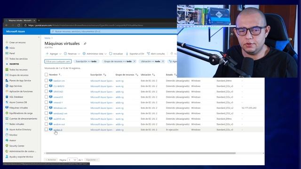Pin the Máquinas virtuales page
301x169 pixels.
[x=85, y=44]
